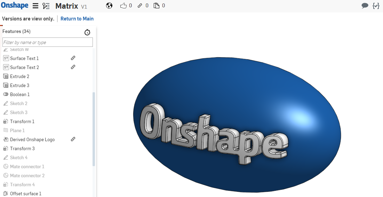This screenshot has width=383, height=197.
Task: Select Boolean 1 in feature list
Action: click(20, 94)
